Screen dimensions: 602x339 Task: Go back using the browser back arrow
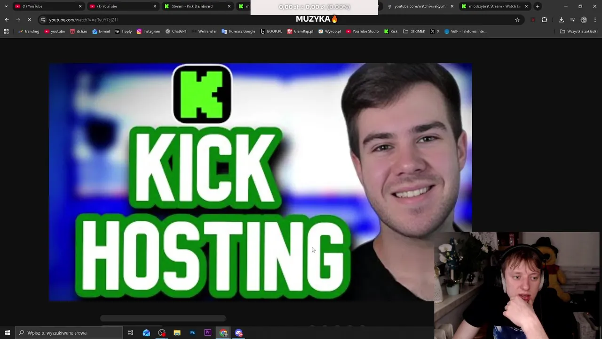click(x=7, y=20)
